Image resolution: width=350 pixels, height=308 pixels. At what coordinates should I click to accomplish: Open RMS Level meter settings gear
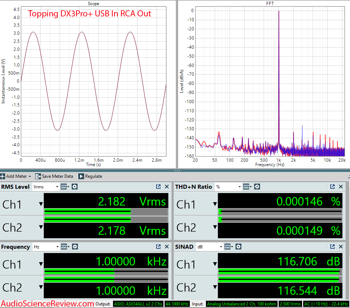[x=75, y=187]
